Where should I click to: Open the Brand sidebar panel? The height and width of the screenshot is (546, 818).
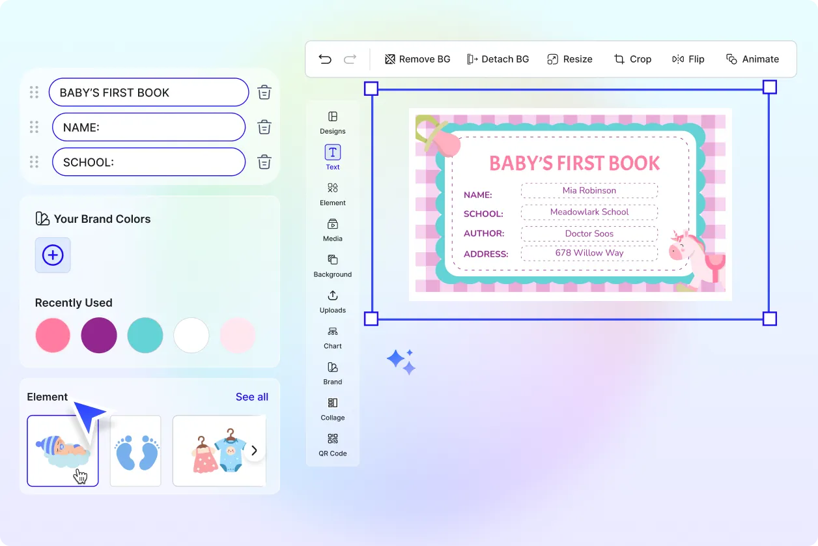pyautogui.click(x=333, y=373)
